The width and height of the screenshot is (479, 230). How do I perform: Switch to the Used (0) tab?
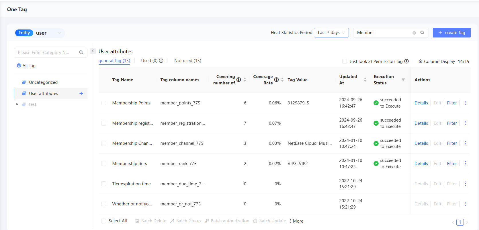click(149, 61)
